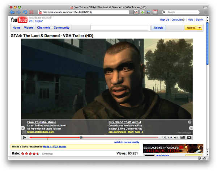Click the round icon in status bar

tap(199, 158)
